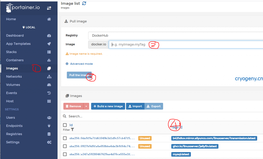Click the Volumes drive icon
This screenshot has height=159, width=263.
49,85
